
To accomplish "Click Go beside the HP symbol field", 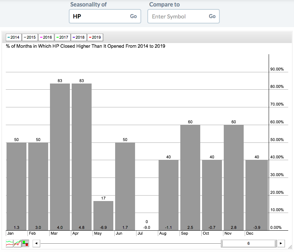I will pos(133,16).
